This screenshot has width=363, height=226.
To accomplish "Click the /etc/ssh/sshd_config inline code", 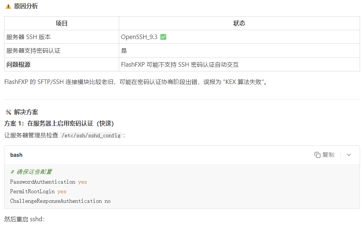I will click(x=91, y=135).
